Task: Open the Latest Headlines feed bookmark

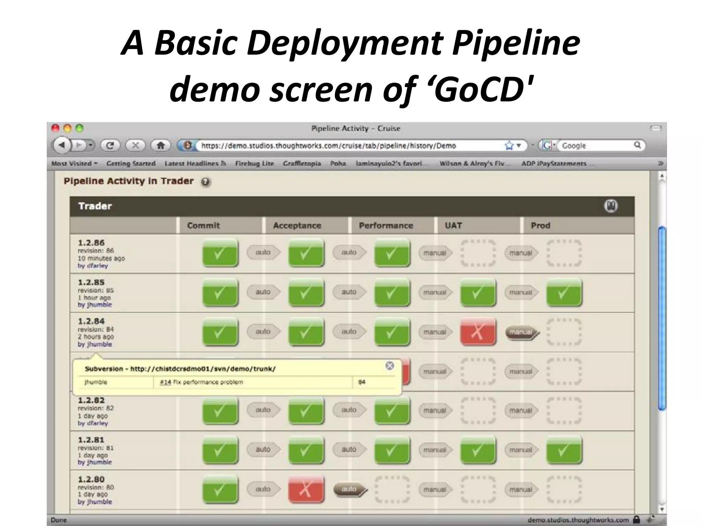Action: click(195, 164)
